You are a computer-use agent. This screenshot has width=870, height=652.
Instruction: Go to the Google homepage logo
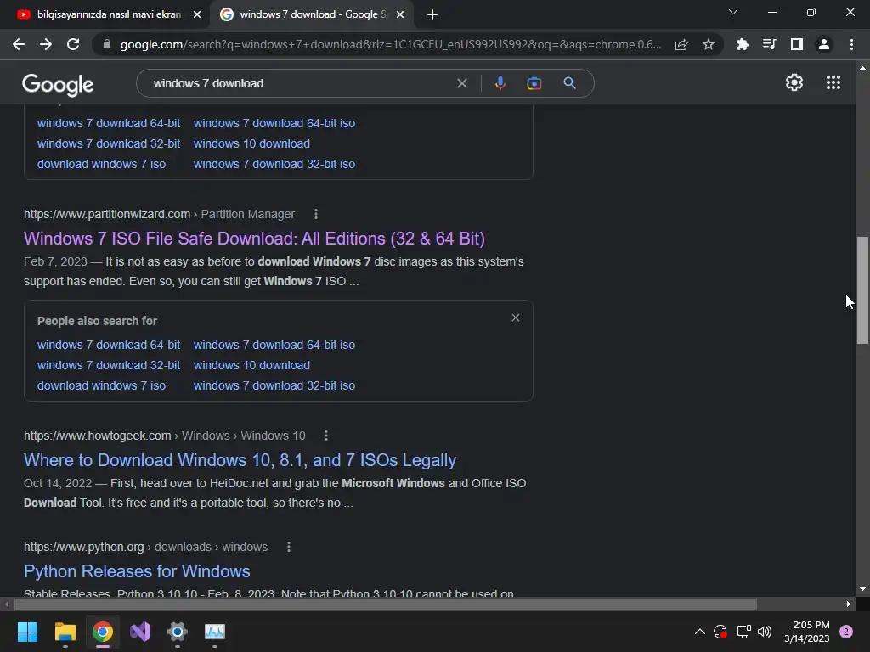tap(58, 84)
